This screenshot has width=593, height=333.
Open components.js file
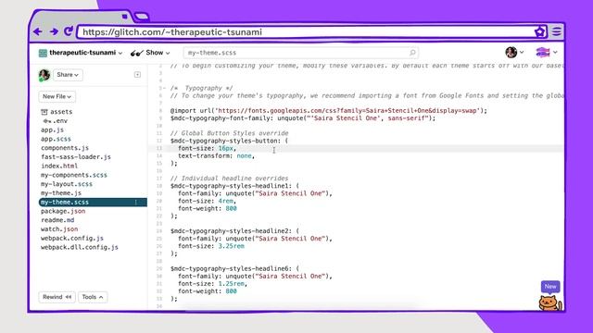[65, 148]
